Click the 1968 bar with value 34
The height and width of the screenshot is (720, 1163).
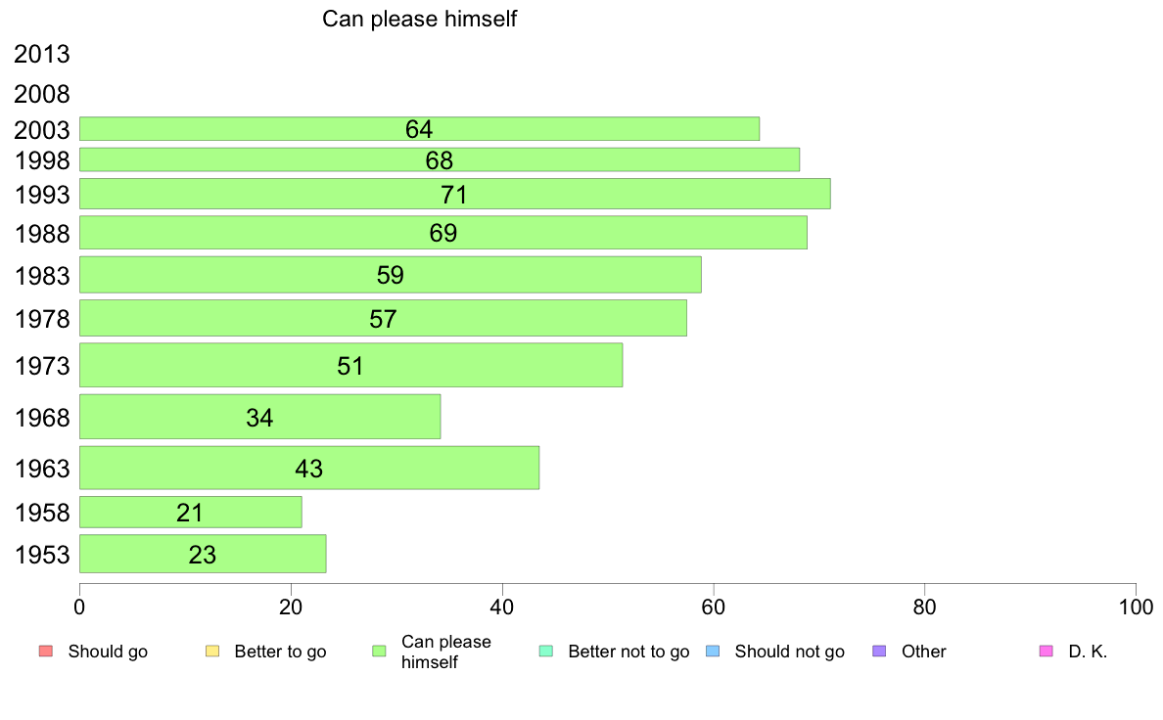pyautogui.click(x=259, y=417)
